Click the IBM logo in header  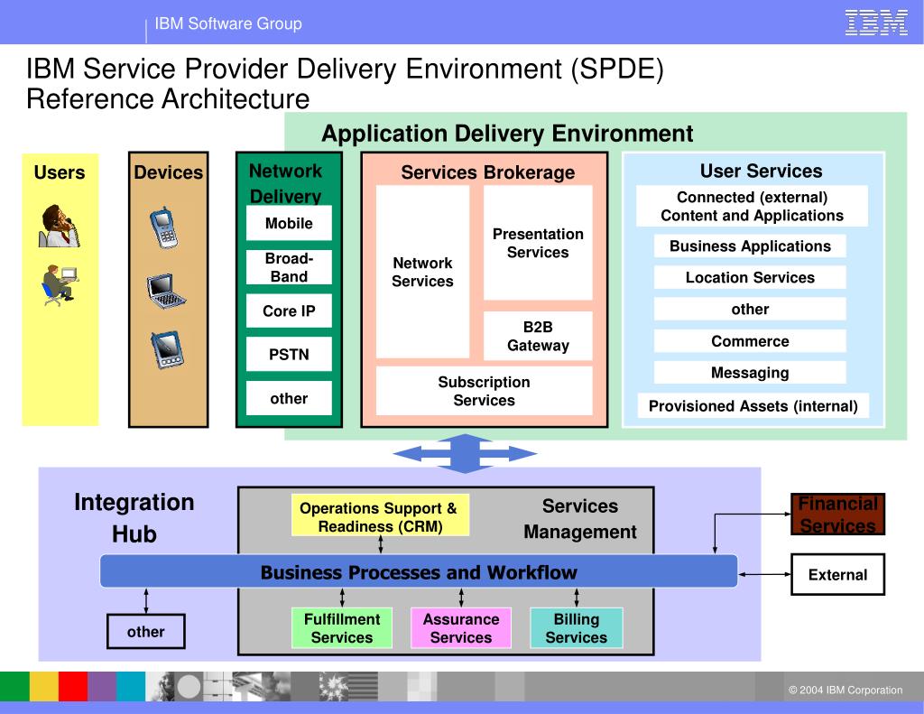point(876,23)
